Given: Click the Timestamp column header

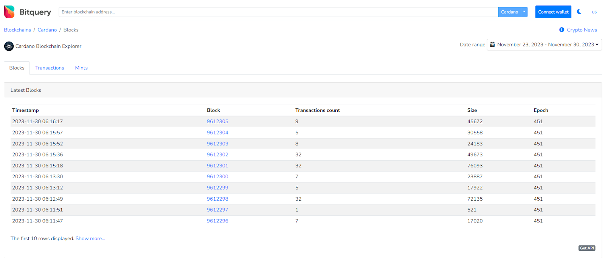Looking at the screenshot, I should coord(25,110).
